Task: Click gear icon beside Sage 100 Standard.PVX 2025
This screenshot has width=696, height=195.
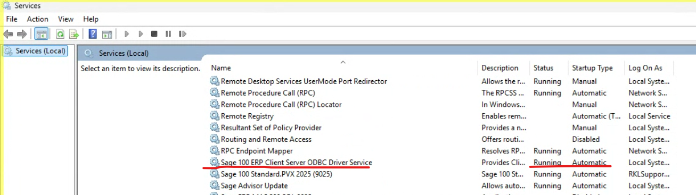Action: pyautogui.click(x=215, y=174)
